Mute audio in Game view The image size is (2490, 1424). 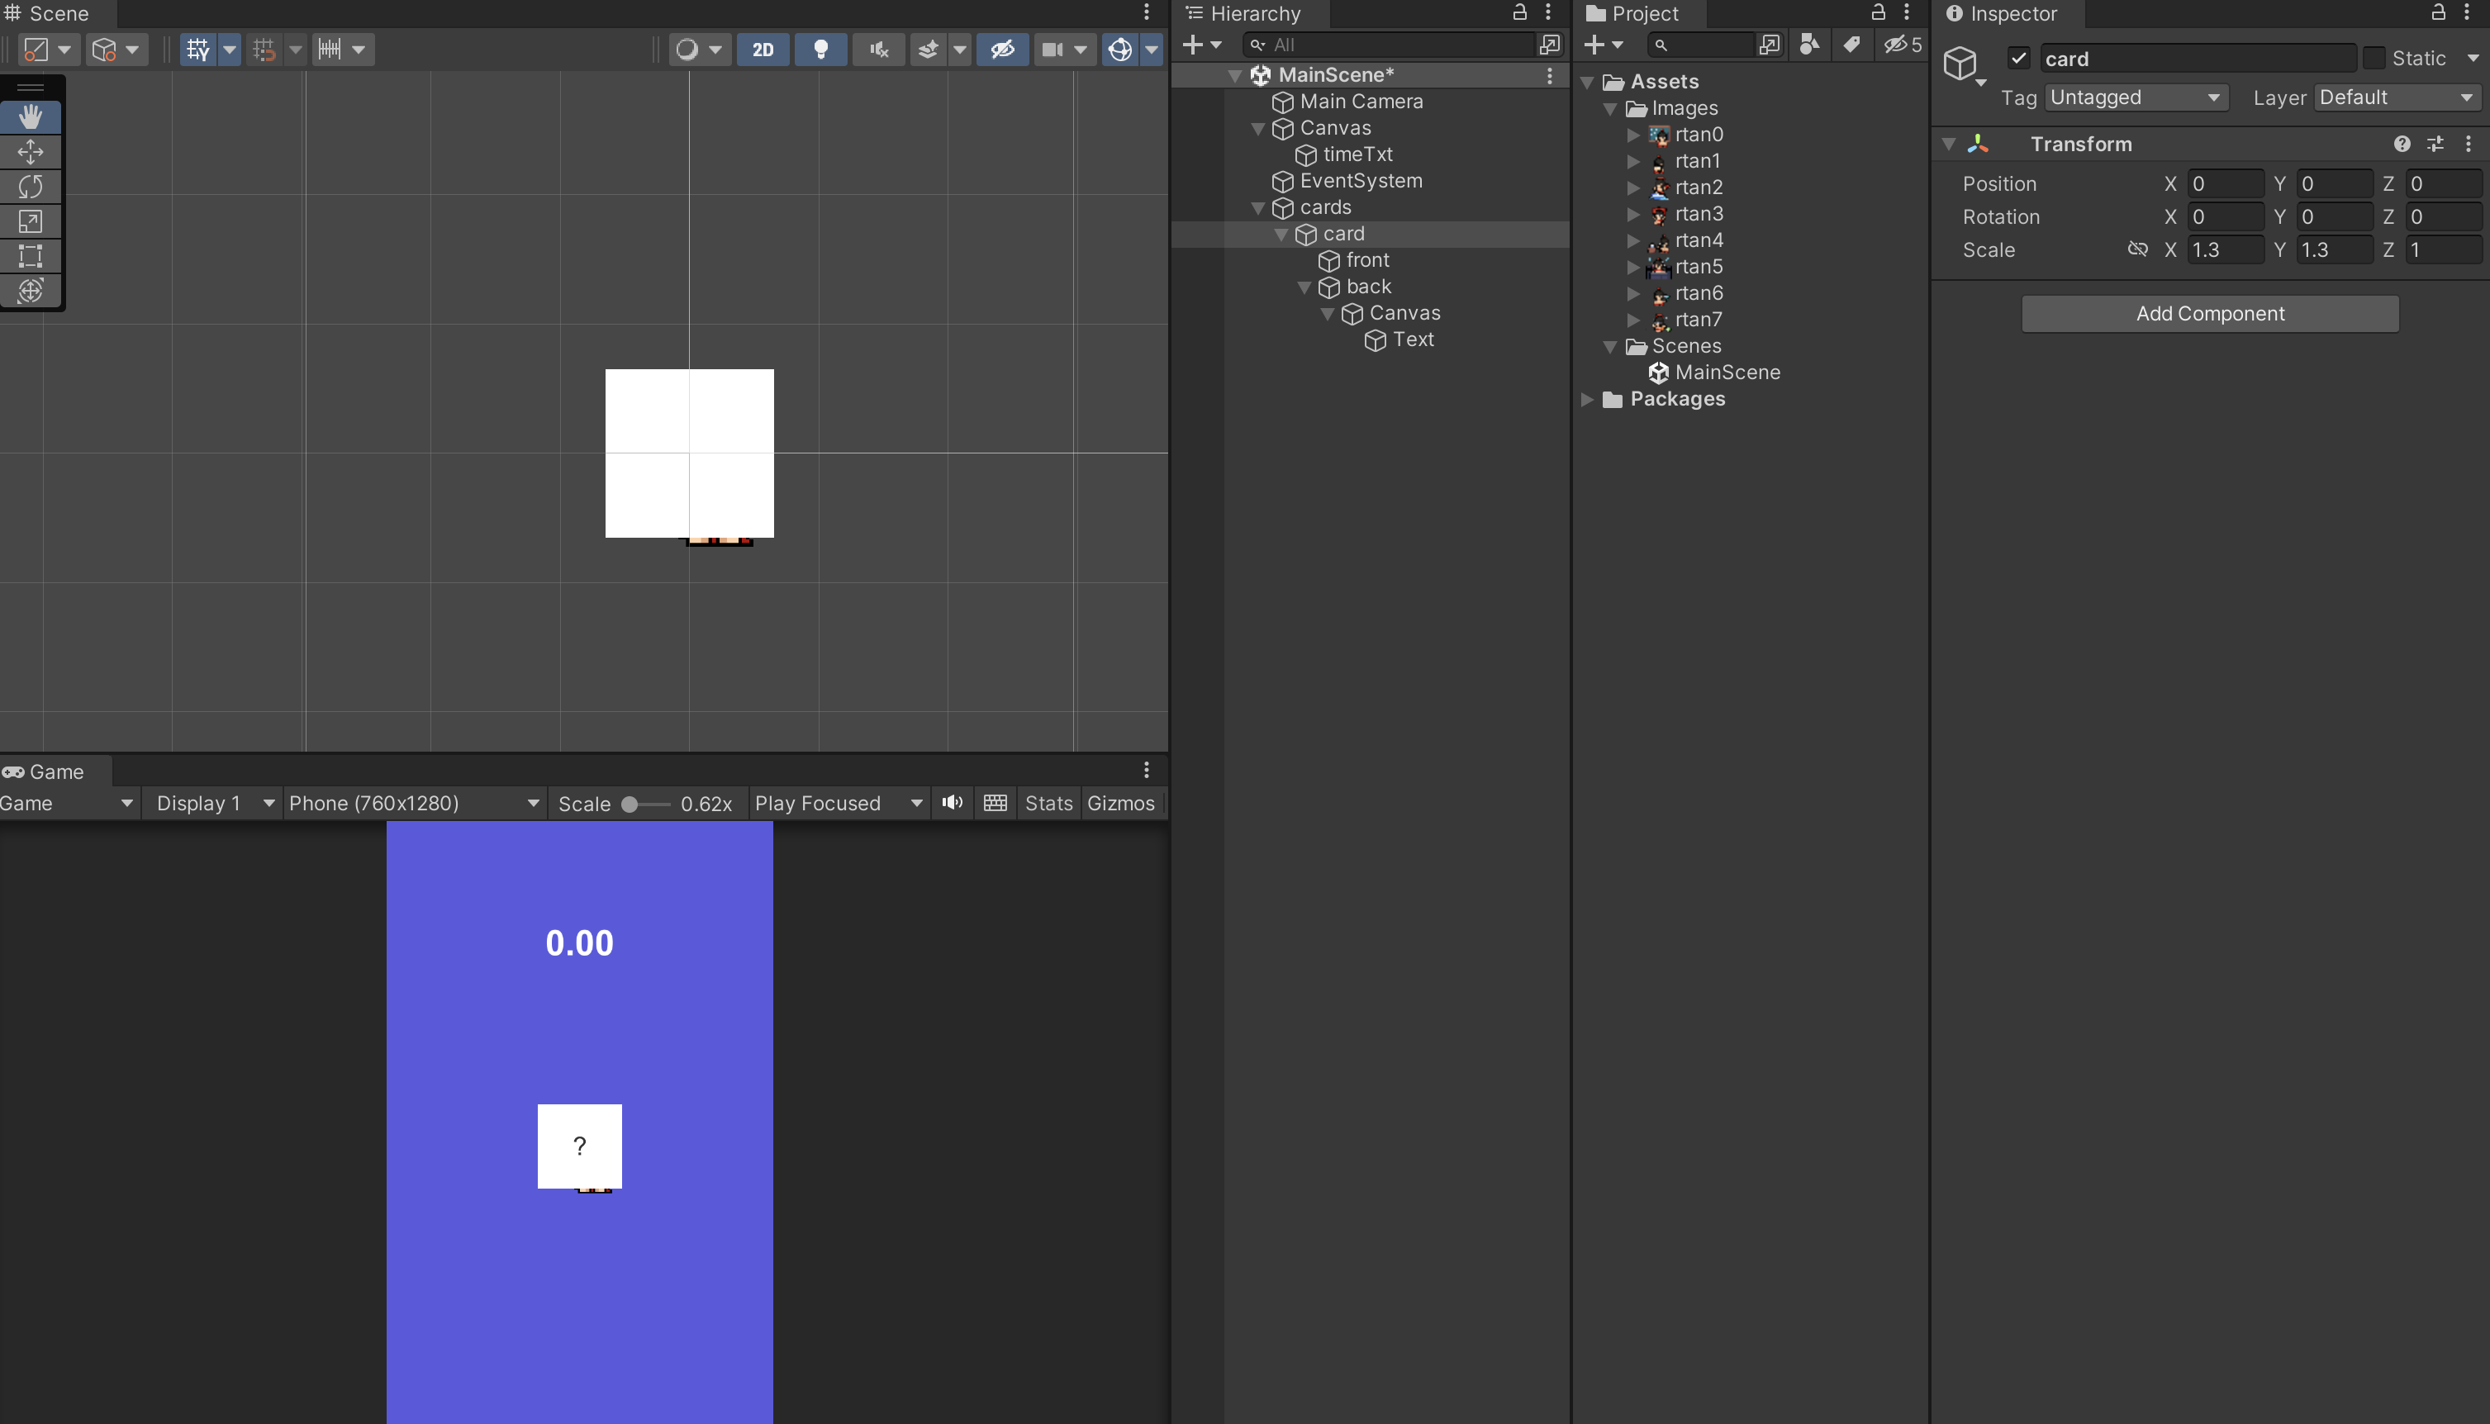[x=952, y=803]
